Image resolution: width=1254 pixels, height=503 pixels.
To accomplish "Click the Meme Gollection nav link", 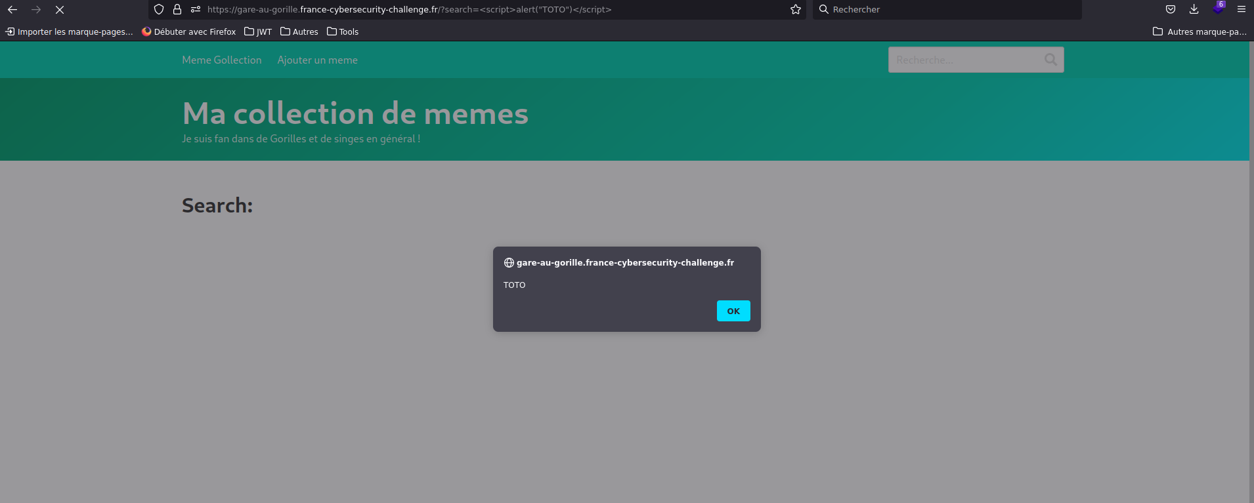I will pos(222,60).
